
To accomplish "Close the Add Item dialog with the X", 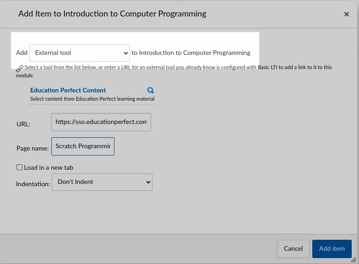I will [346, 14].
